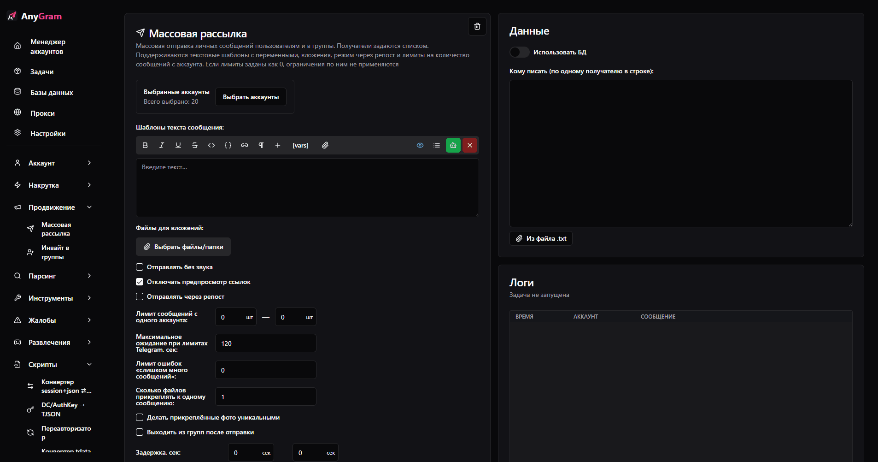The image size is (878, 462).
Task: Toggle bold formatting in the template editor
Action: tap(145, 145)
